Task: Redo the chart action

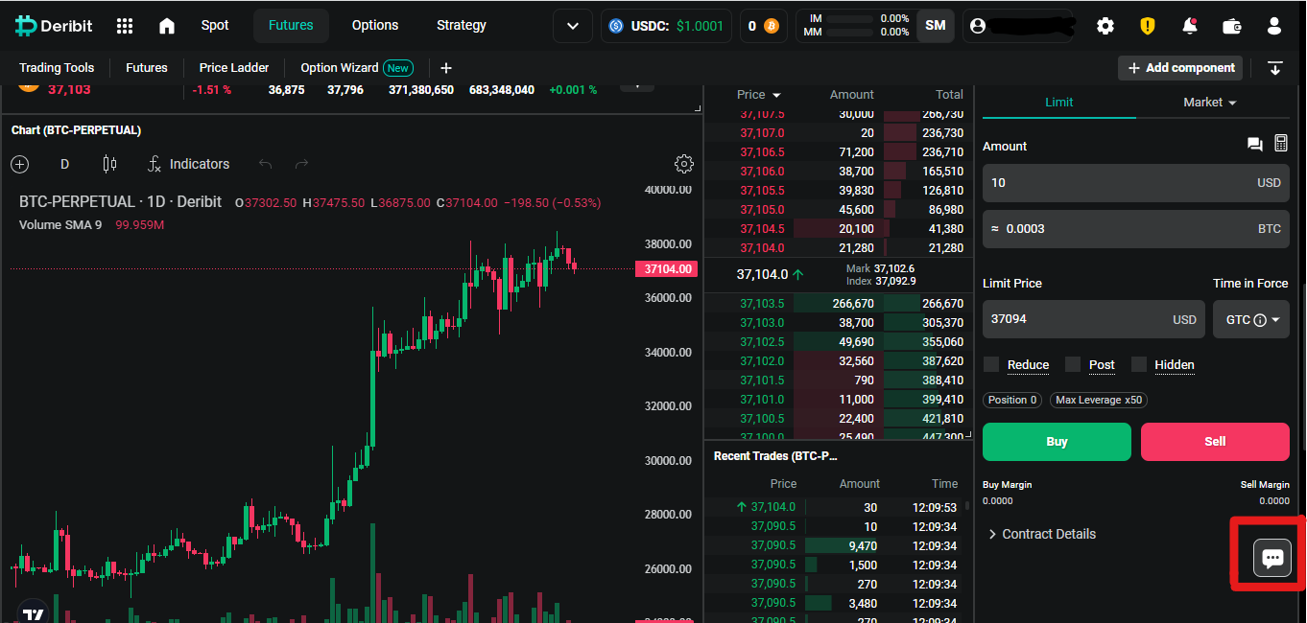Action: coord(302,164)
